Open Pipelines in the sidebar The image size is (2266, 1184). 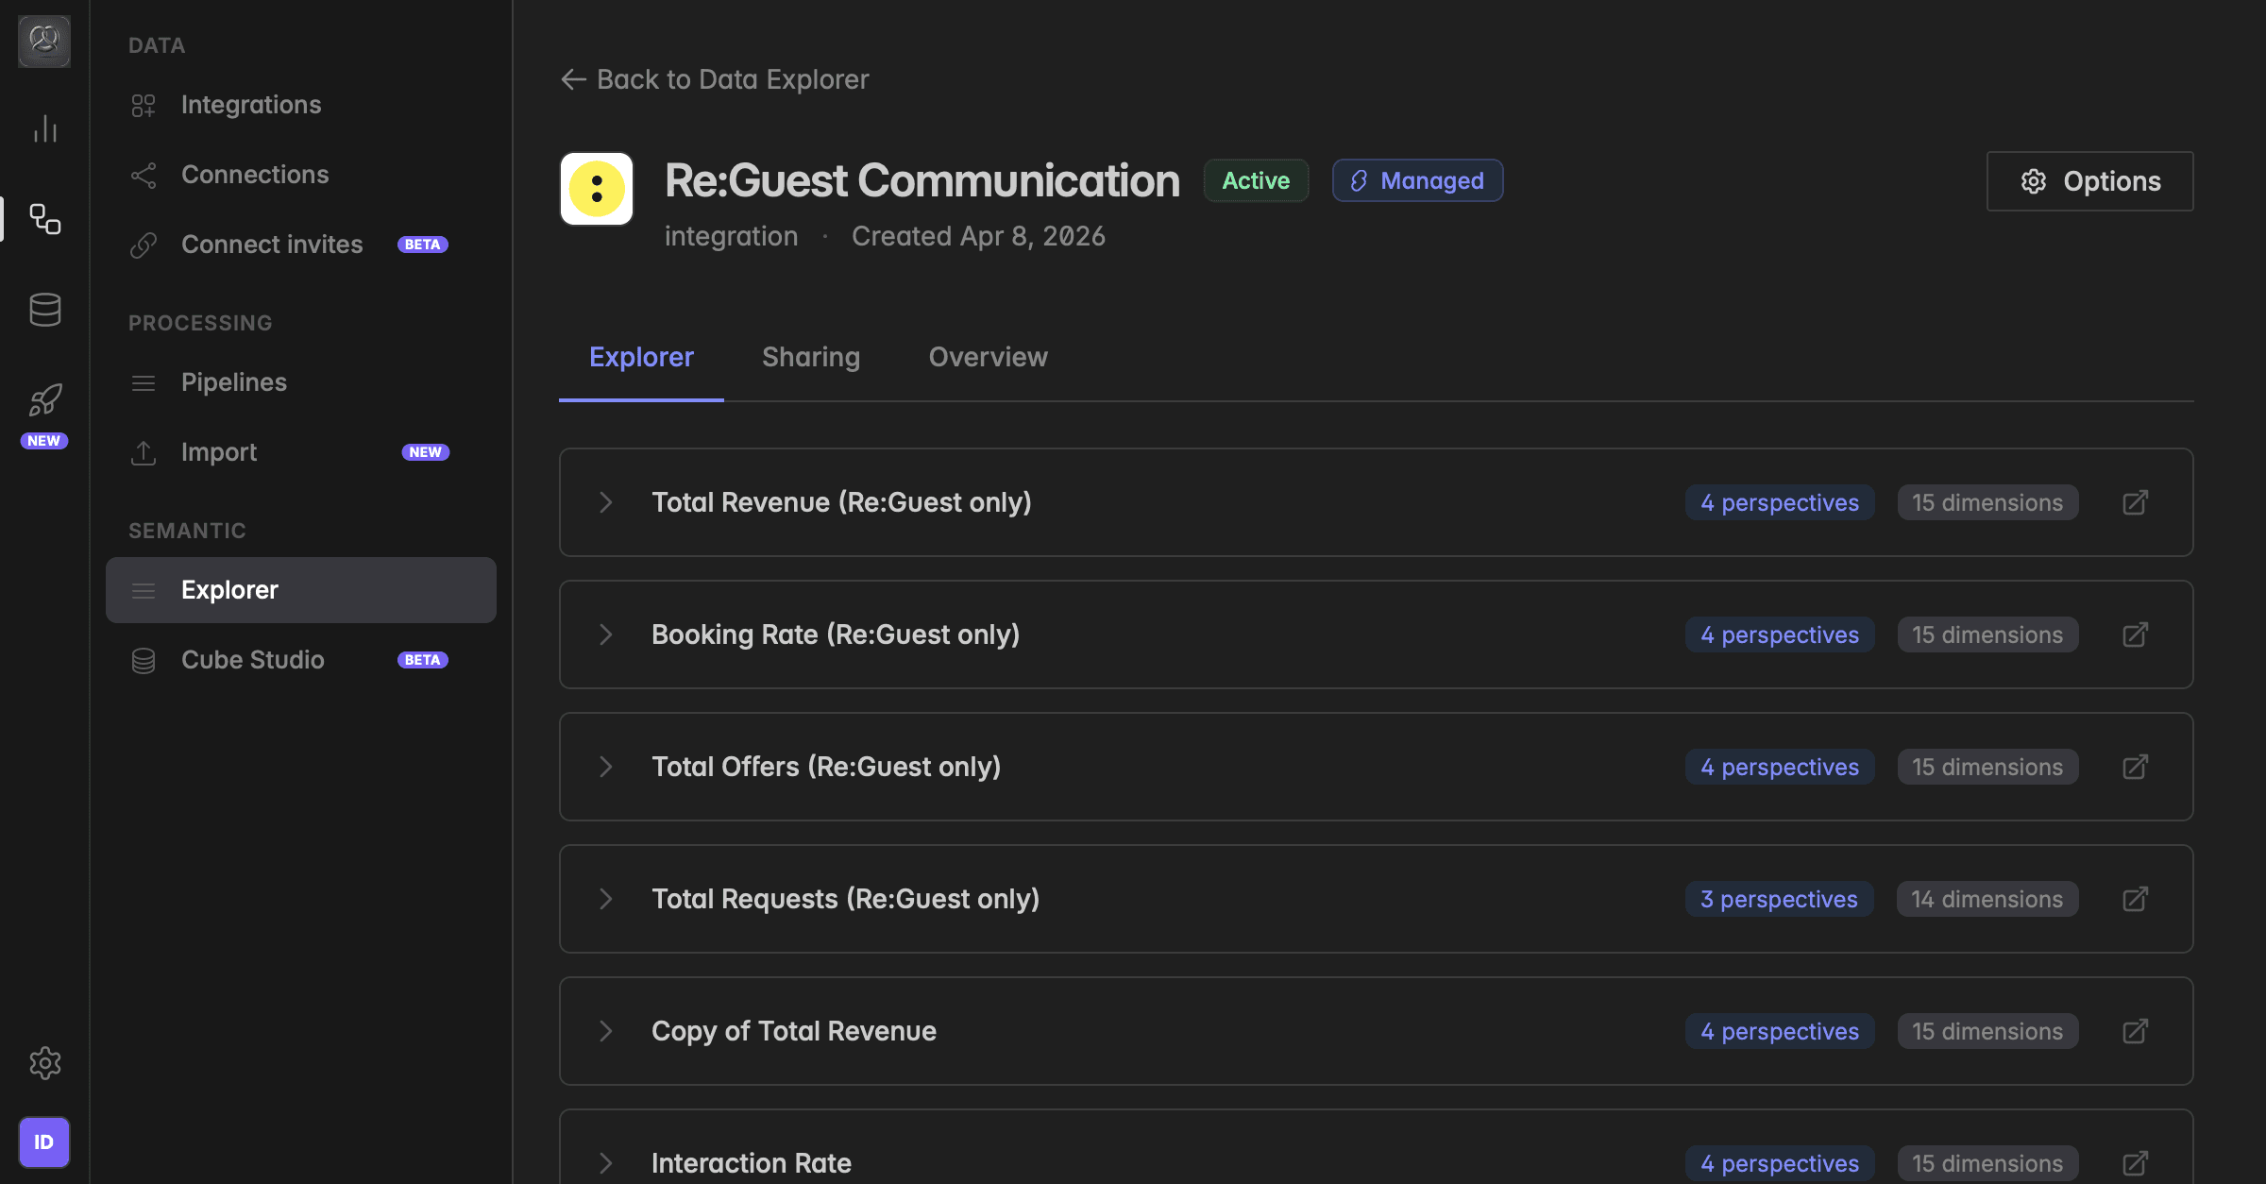pyautogui.click(x=301, y=382)
